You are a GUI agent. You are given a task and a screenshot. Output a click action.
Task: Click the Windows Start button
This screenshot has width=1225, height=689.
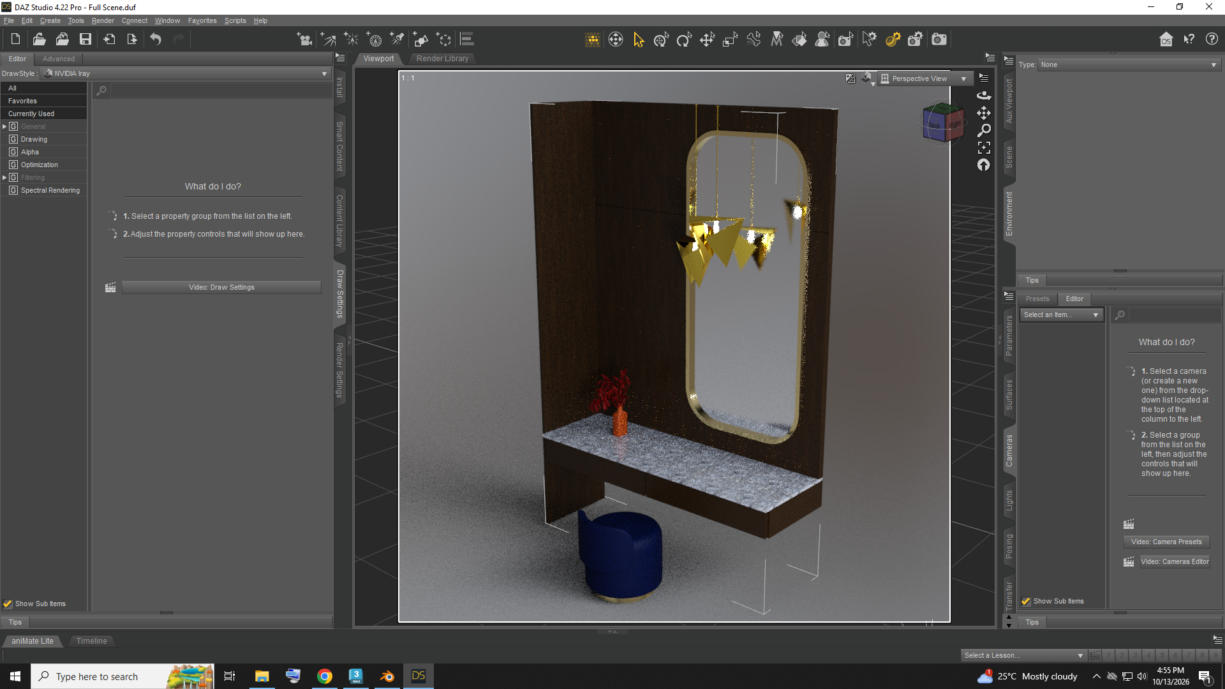click(15, 676)
